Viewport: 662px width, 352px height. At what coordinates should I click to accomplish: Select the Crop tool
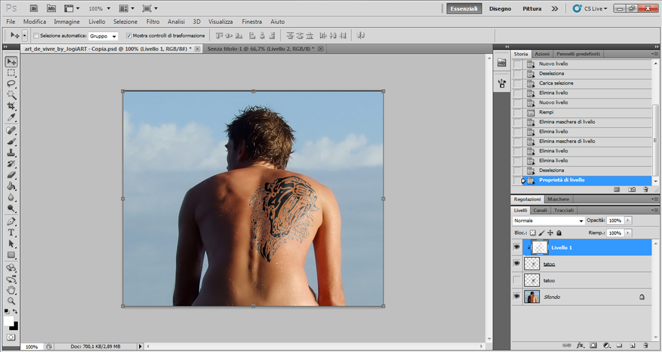tap(12, 106)
